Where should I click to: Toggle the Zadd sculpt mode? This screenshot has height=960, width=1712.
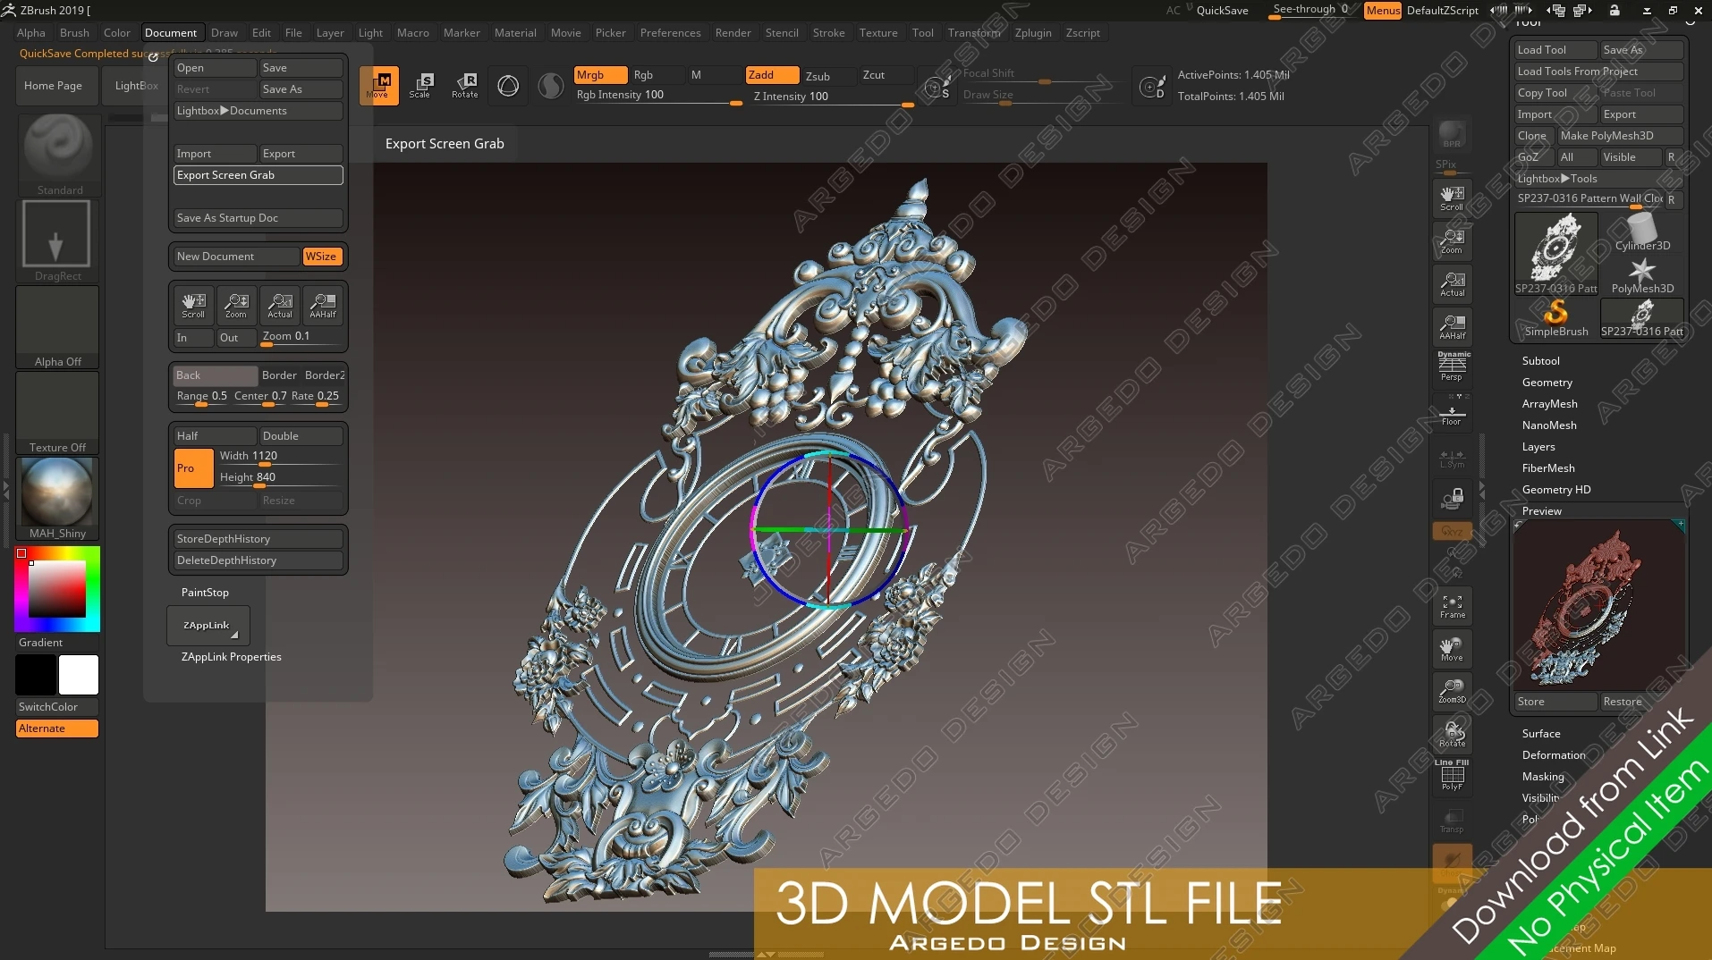pos(772,75)
